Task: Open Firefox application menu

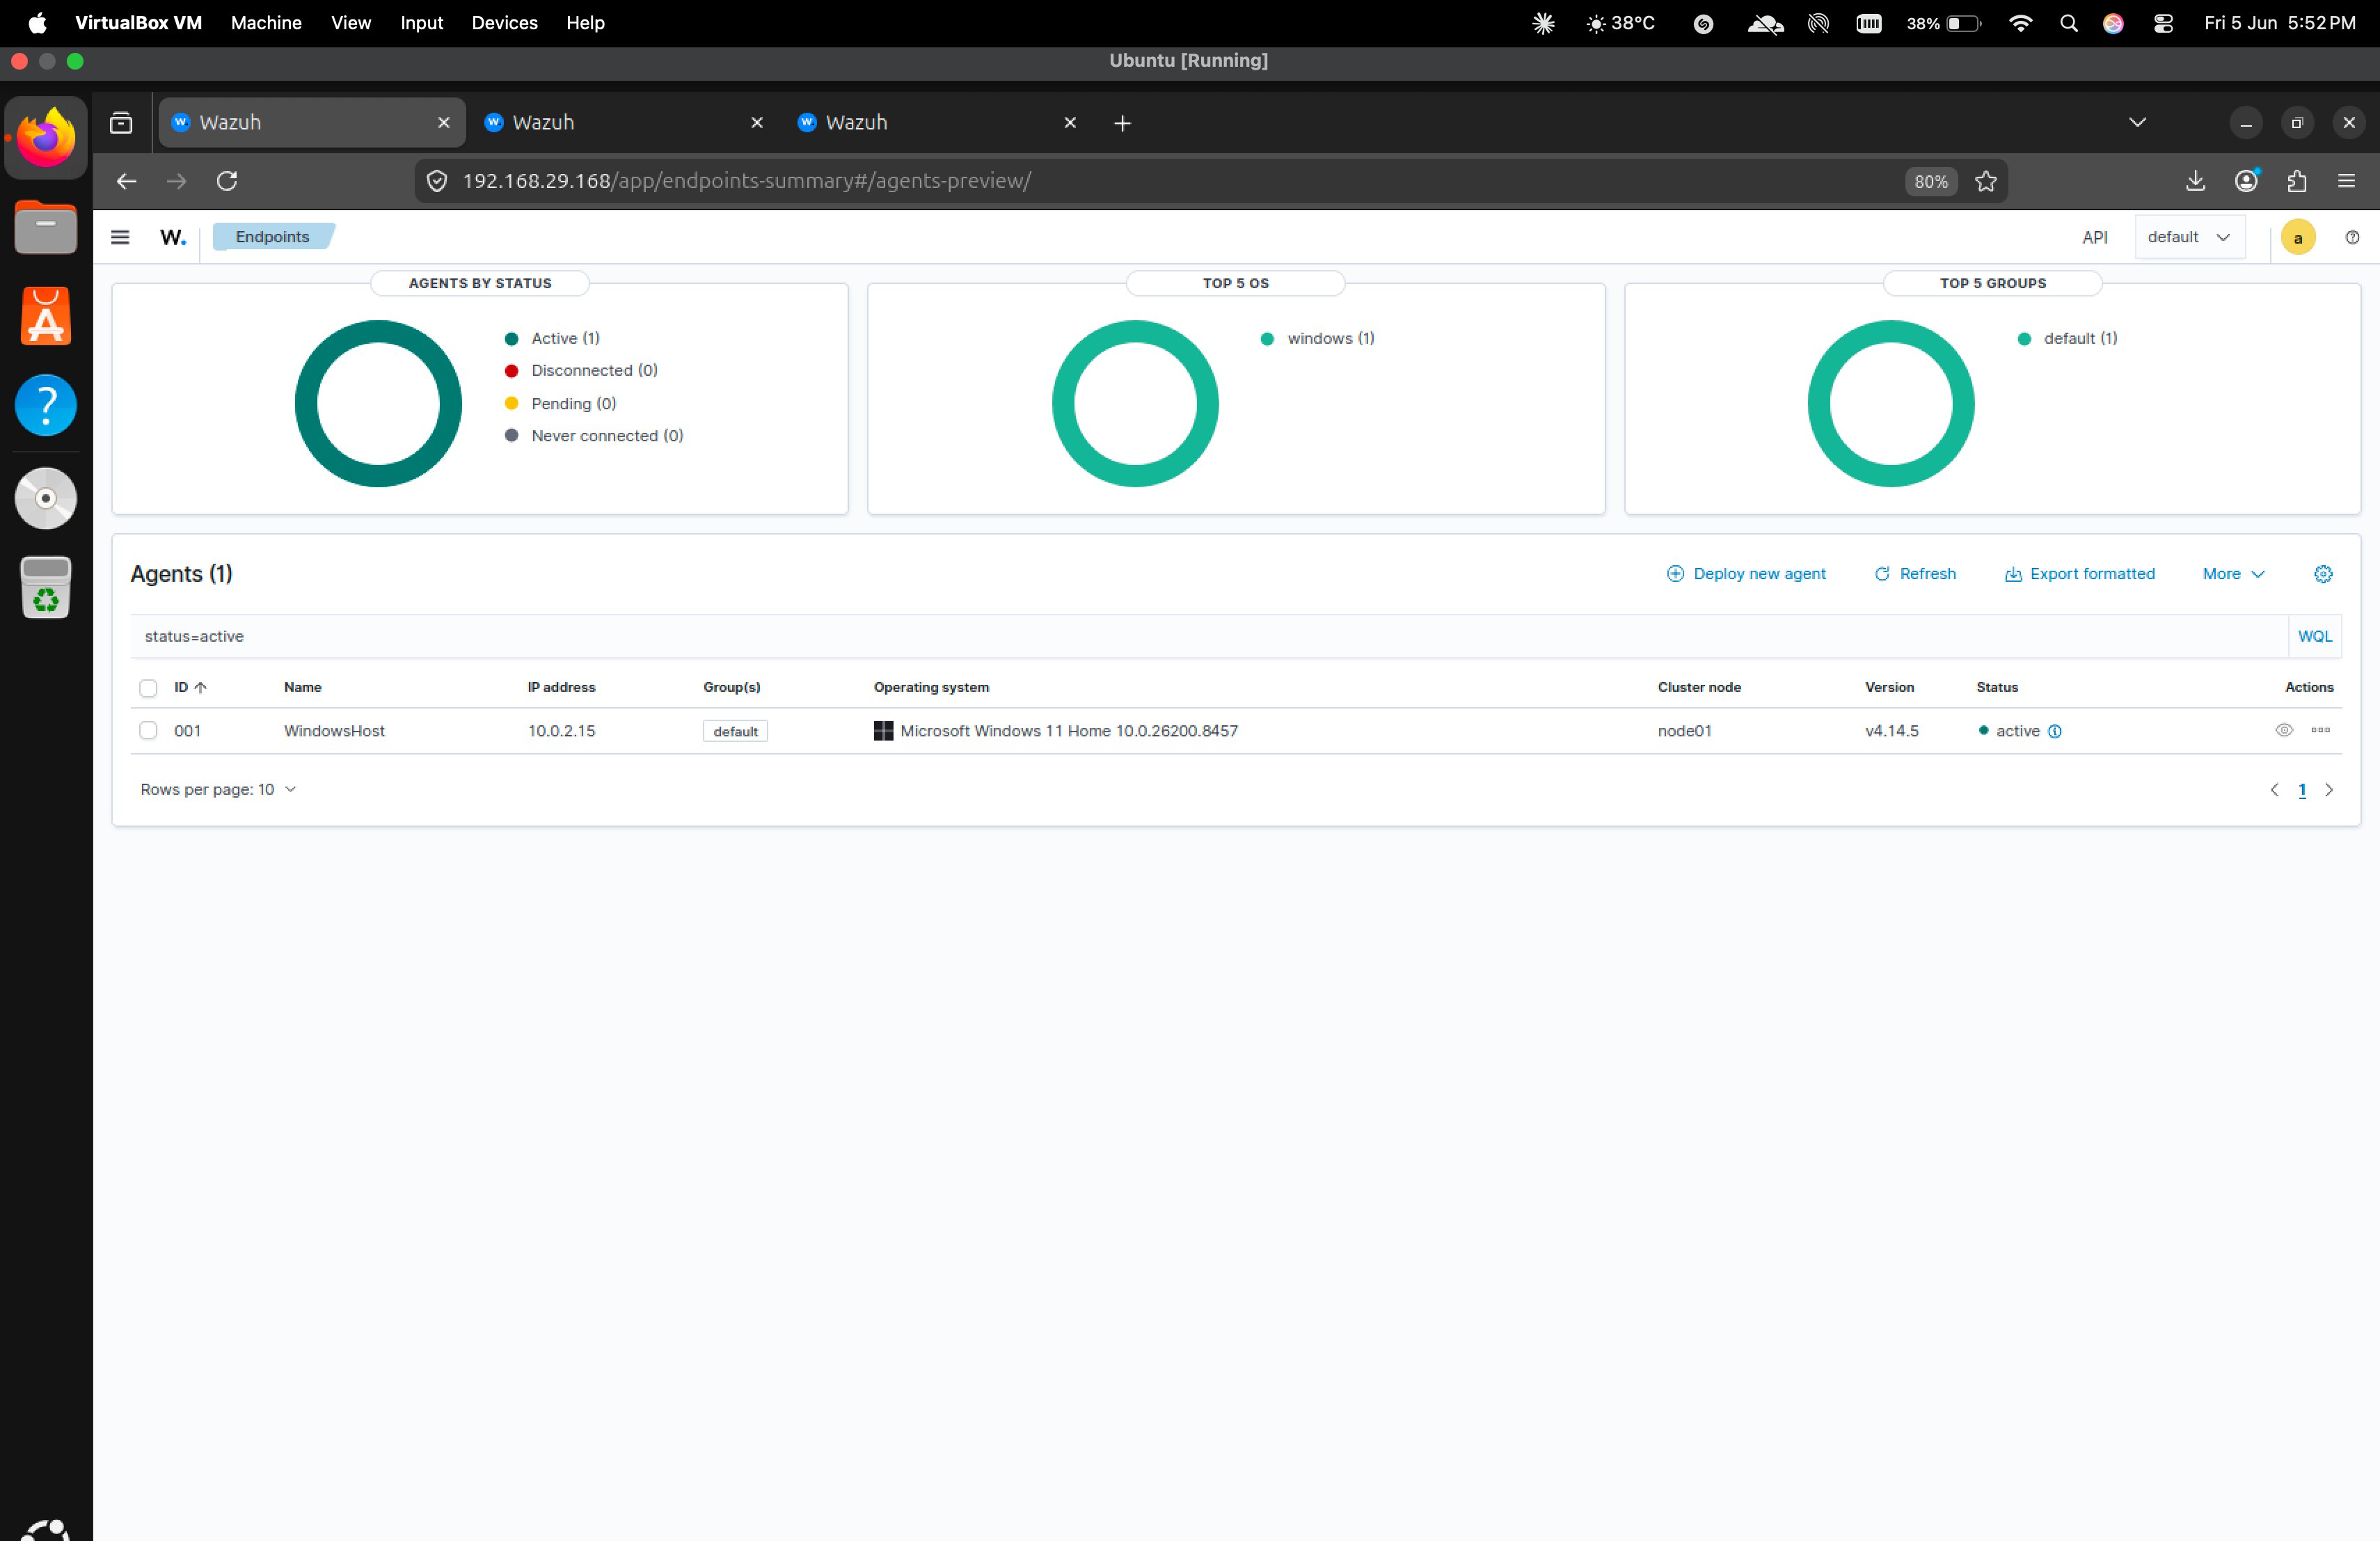Action: [x=2346, y=181]
